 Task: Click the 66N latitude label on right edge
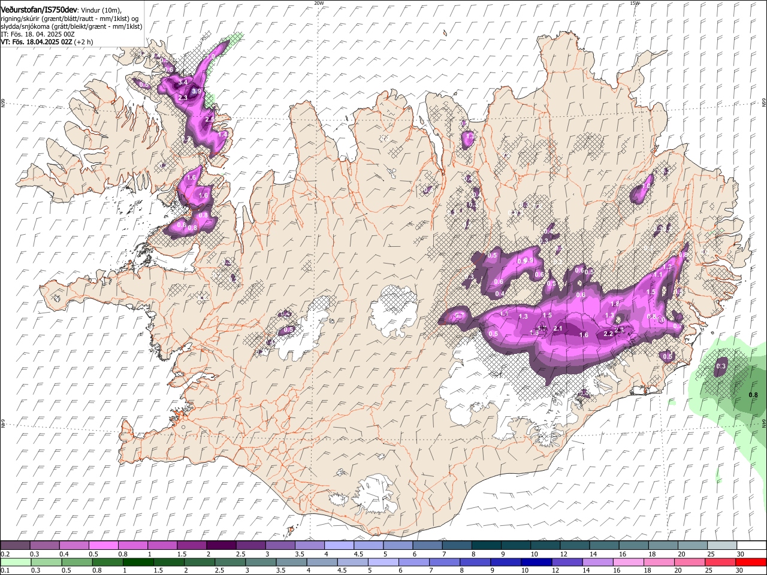click(763, 103)
